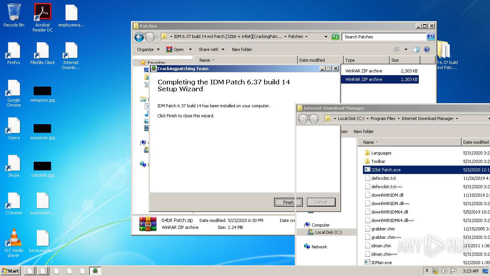Click the Program Files breadcrumb
Viewport: 490px width, 276px height.
tap(383, 119)
